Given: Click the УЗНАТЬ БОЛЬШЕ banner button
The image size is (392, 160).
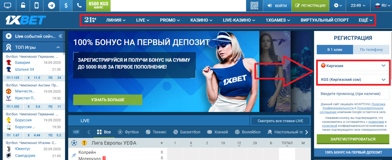Looking at the screenshot, I should [108, 99].
